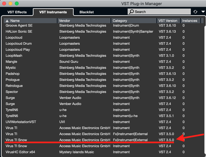
Task: Sort list by Vendor column header
Action: tap(84, 21)
